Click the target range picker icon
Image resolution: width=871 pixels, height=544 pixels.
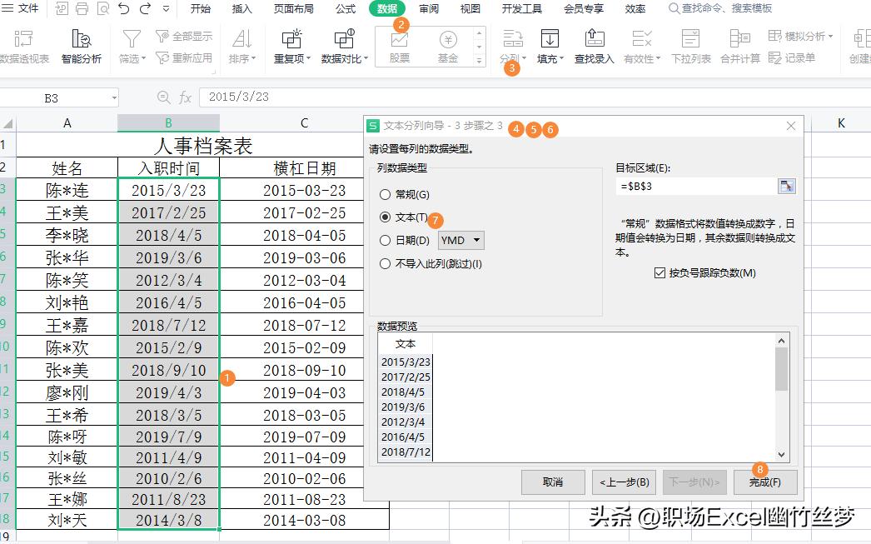coord(786,186)
